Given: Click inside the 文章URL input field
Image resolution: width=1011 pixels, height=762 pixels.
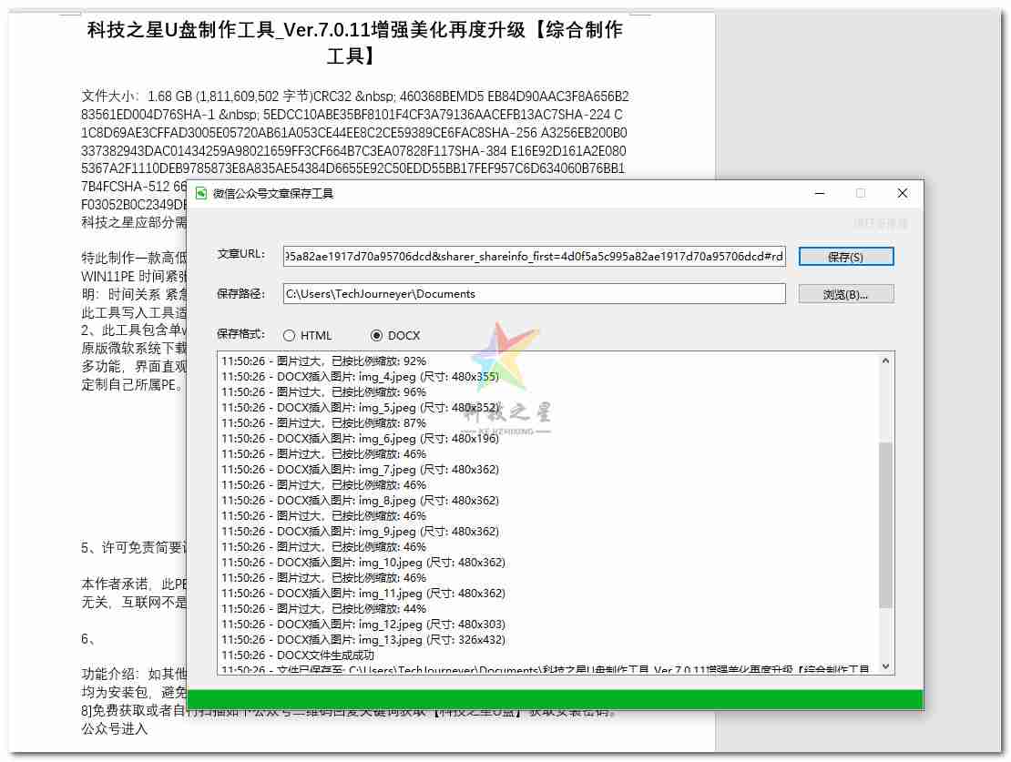Looking at the screenshot, I should [x=537, y=257].
